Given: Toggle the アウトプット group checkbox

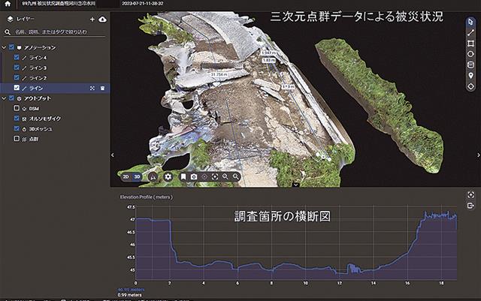Looking at the screenshot, I should (12, 98).
